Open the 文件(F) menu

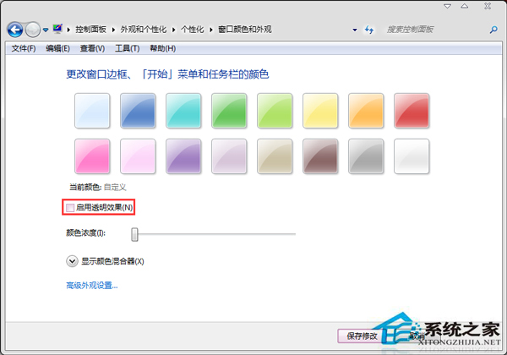coord(24,48)
